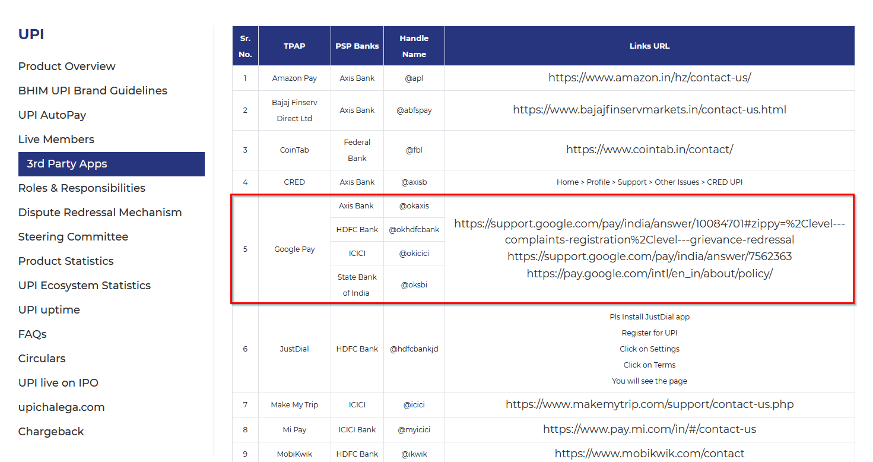
Task: Open the MakeMyTrip contact-us URL
Action: coord(650,405)
